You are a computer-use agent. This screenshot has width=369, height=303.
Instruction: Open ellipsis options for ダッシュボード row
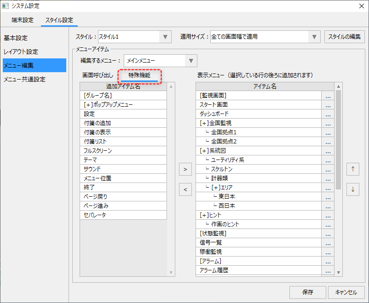coord(328,114)
